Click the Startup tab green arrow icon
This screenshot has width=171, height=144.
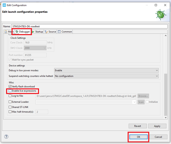click(33, 32)
